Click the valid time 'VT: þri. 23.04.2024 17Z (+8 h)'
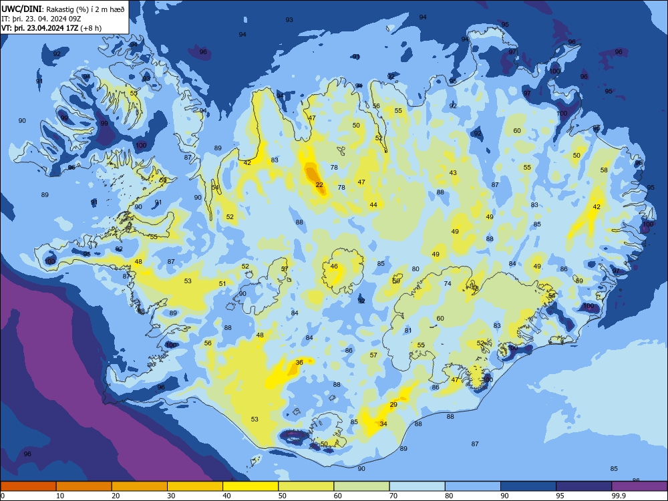668x501 pixels. pyautogui.click(x=51, y=28)
